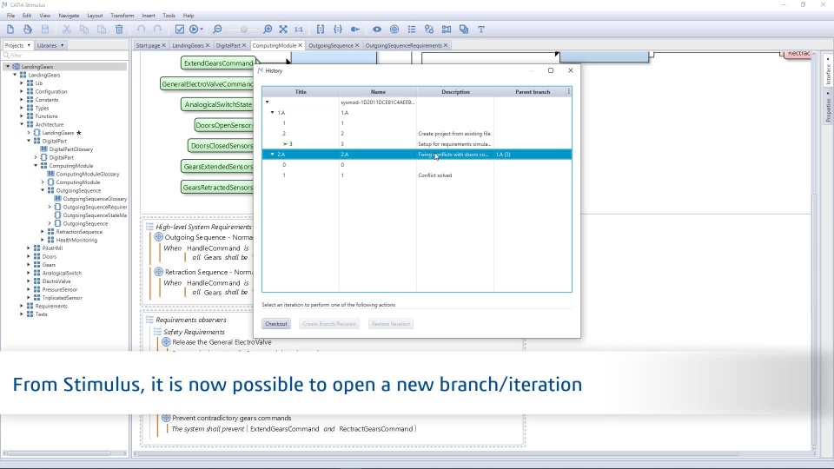Open the Navigate menu
Screen dimensions: 834x469
click(69, 16)
